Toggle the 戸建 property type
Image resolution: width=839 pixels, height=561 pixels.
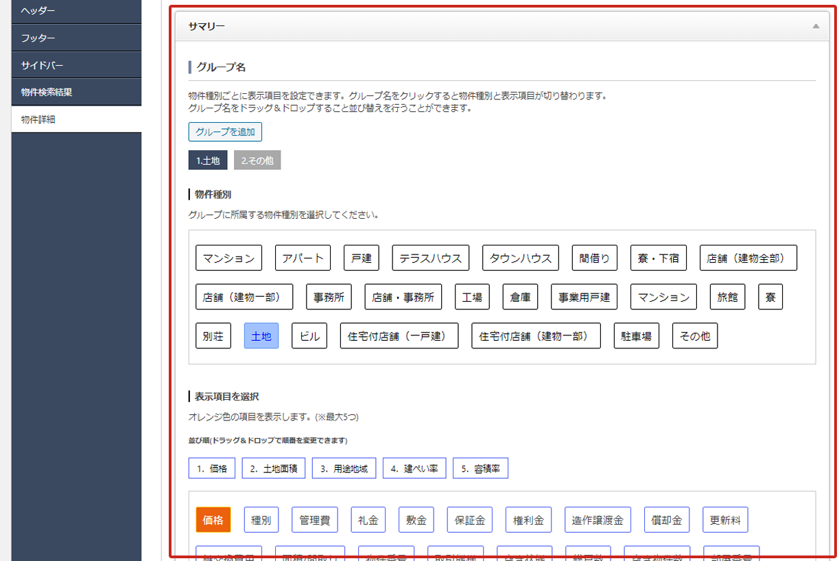click(x=361, y=258)
